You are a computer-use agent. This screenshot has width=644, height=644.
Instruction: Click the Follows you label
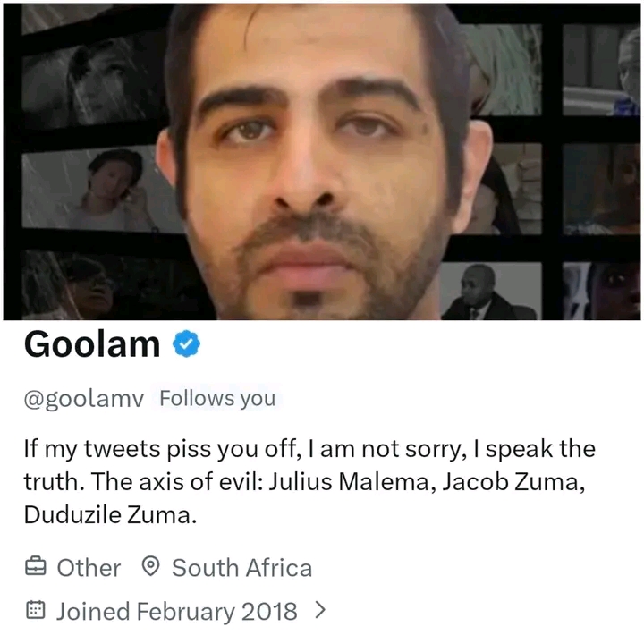[217, 398]
